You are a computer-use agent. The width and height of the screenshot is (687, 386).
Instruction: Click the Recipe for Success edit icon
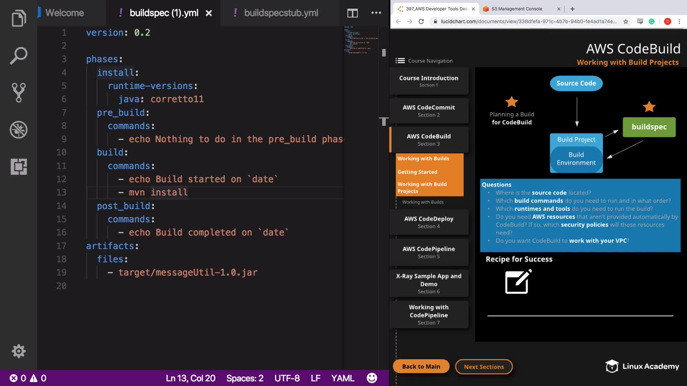click(x=518, y=282)
